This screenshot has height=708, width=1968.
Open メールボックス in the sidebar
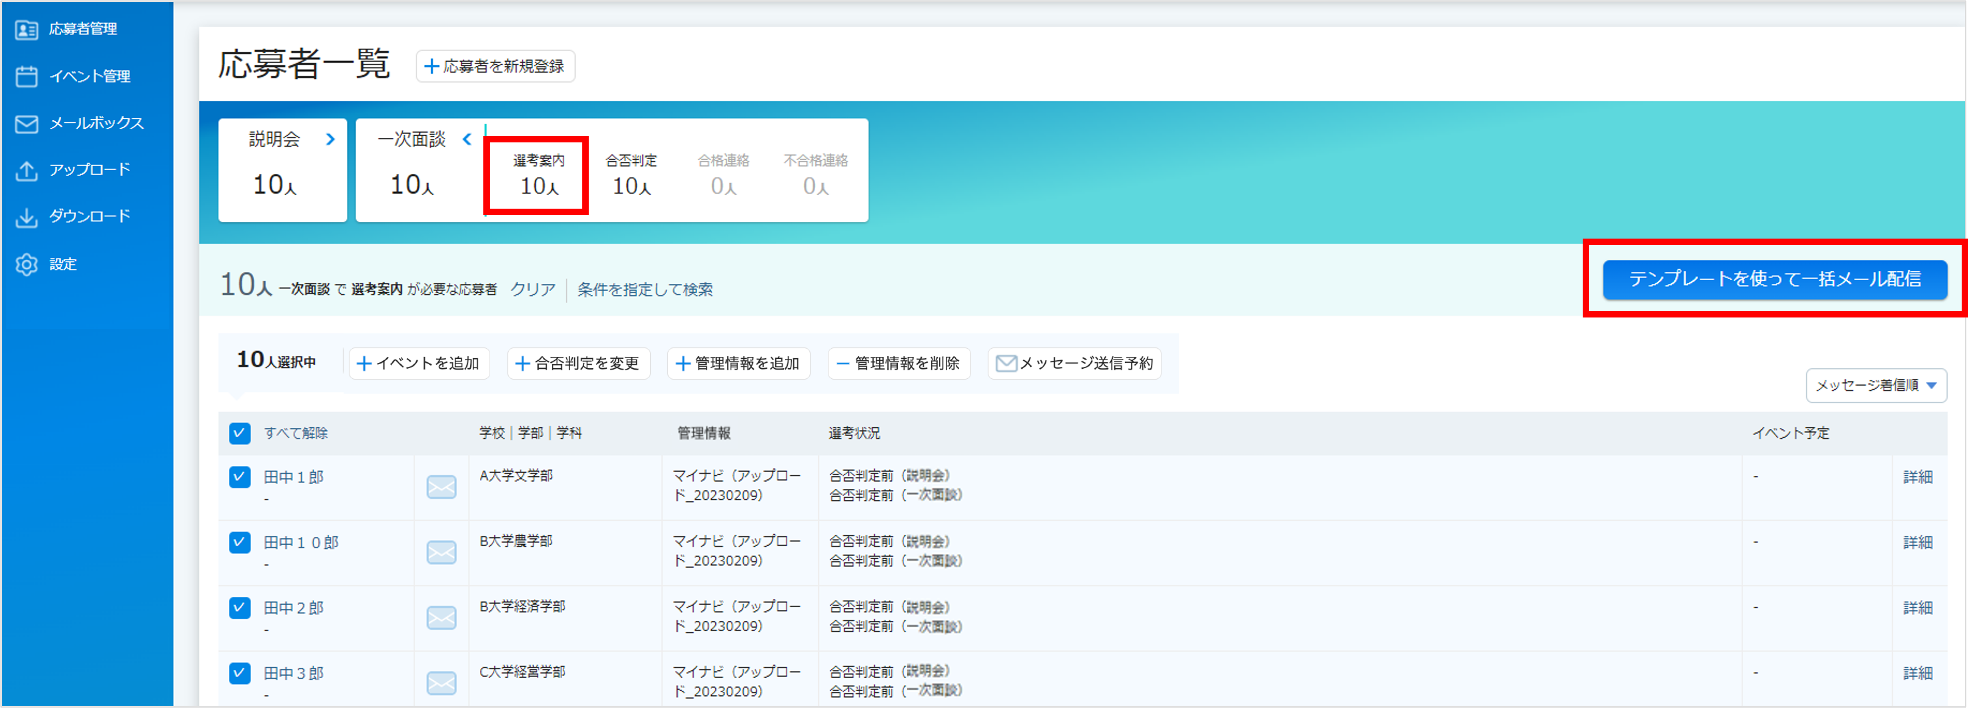click(x=96, y=123)
